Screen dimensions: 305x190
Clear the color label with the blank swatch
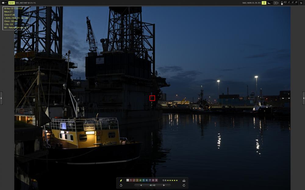127,180
